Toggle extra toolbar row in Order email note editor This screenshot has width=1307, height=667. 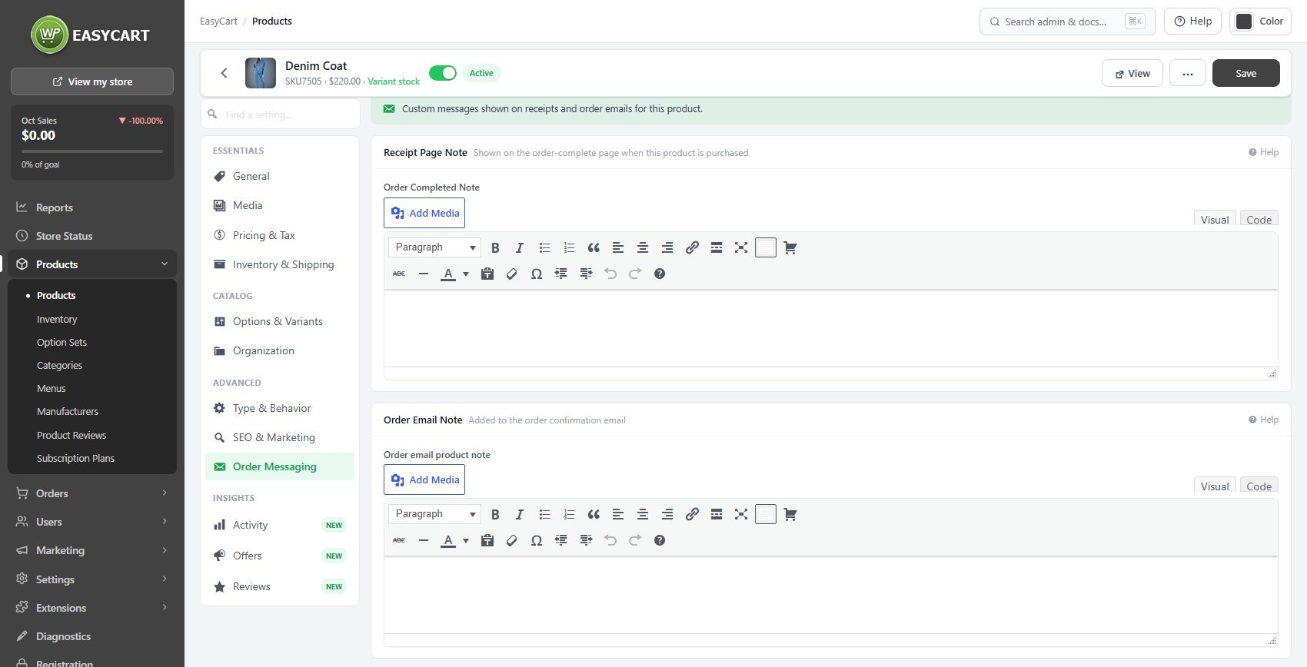[766, 514]
